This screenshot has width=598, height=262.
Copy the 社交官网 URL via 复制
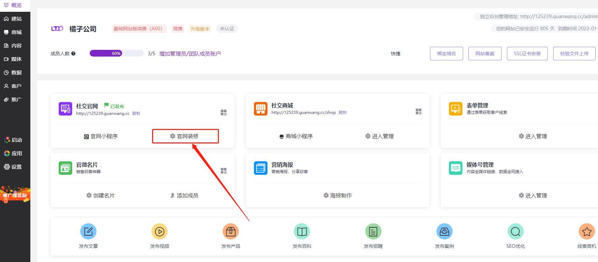coord(136,113)
